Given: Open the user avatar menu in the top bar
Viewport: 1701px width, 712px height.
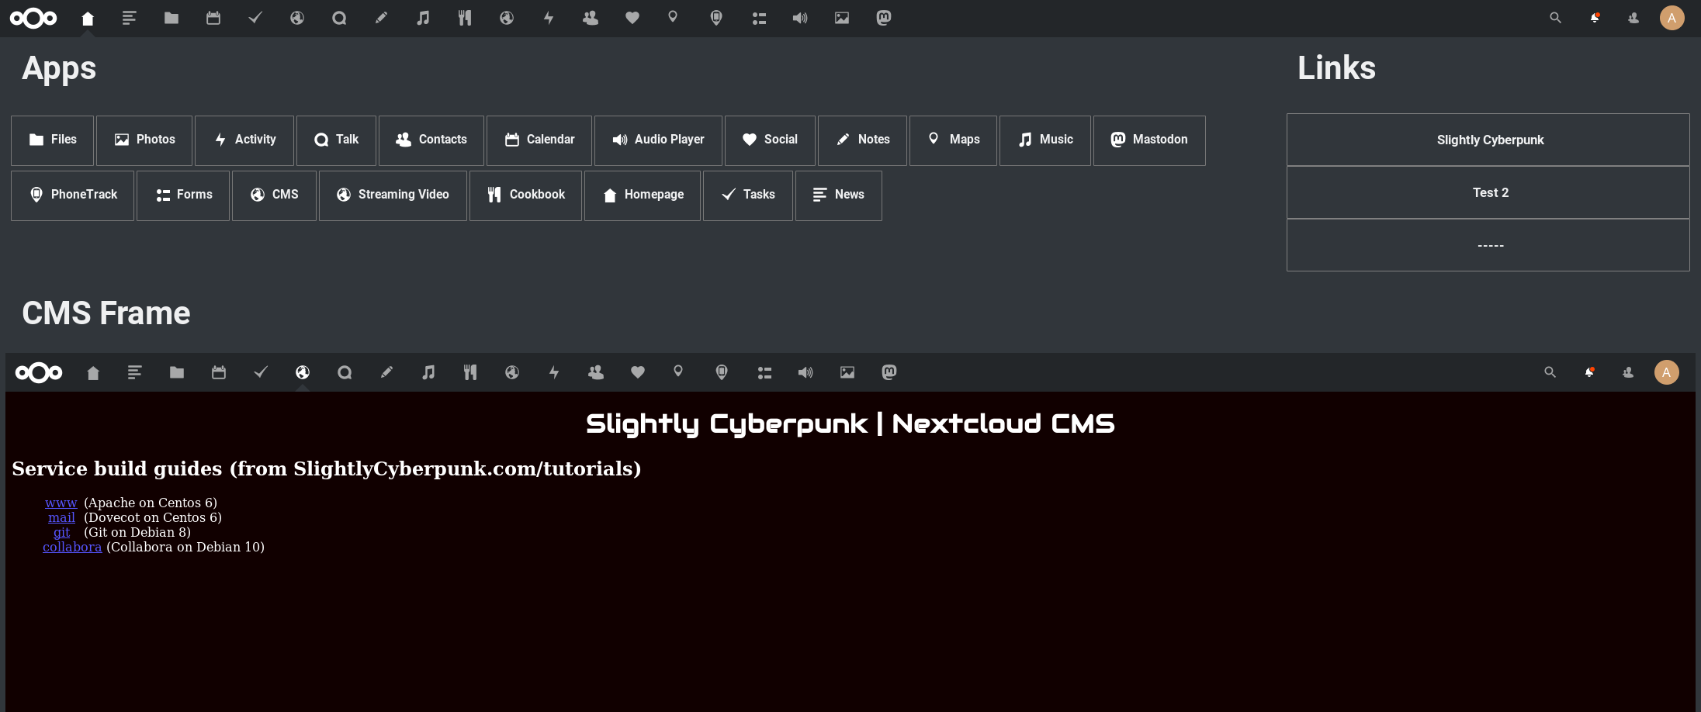Looking at the screenshot, I should [x=1672, y=18].
